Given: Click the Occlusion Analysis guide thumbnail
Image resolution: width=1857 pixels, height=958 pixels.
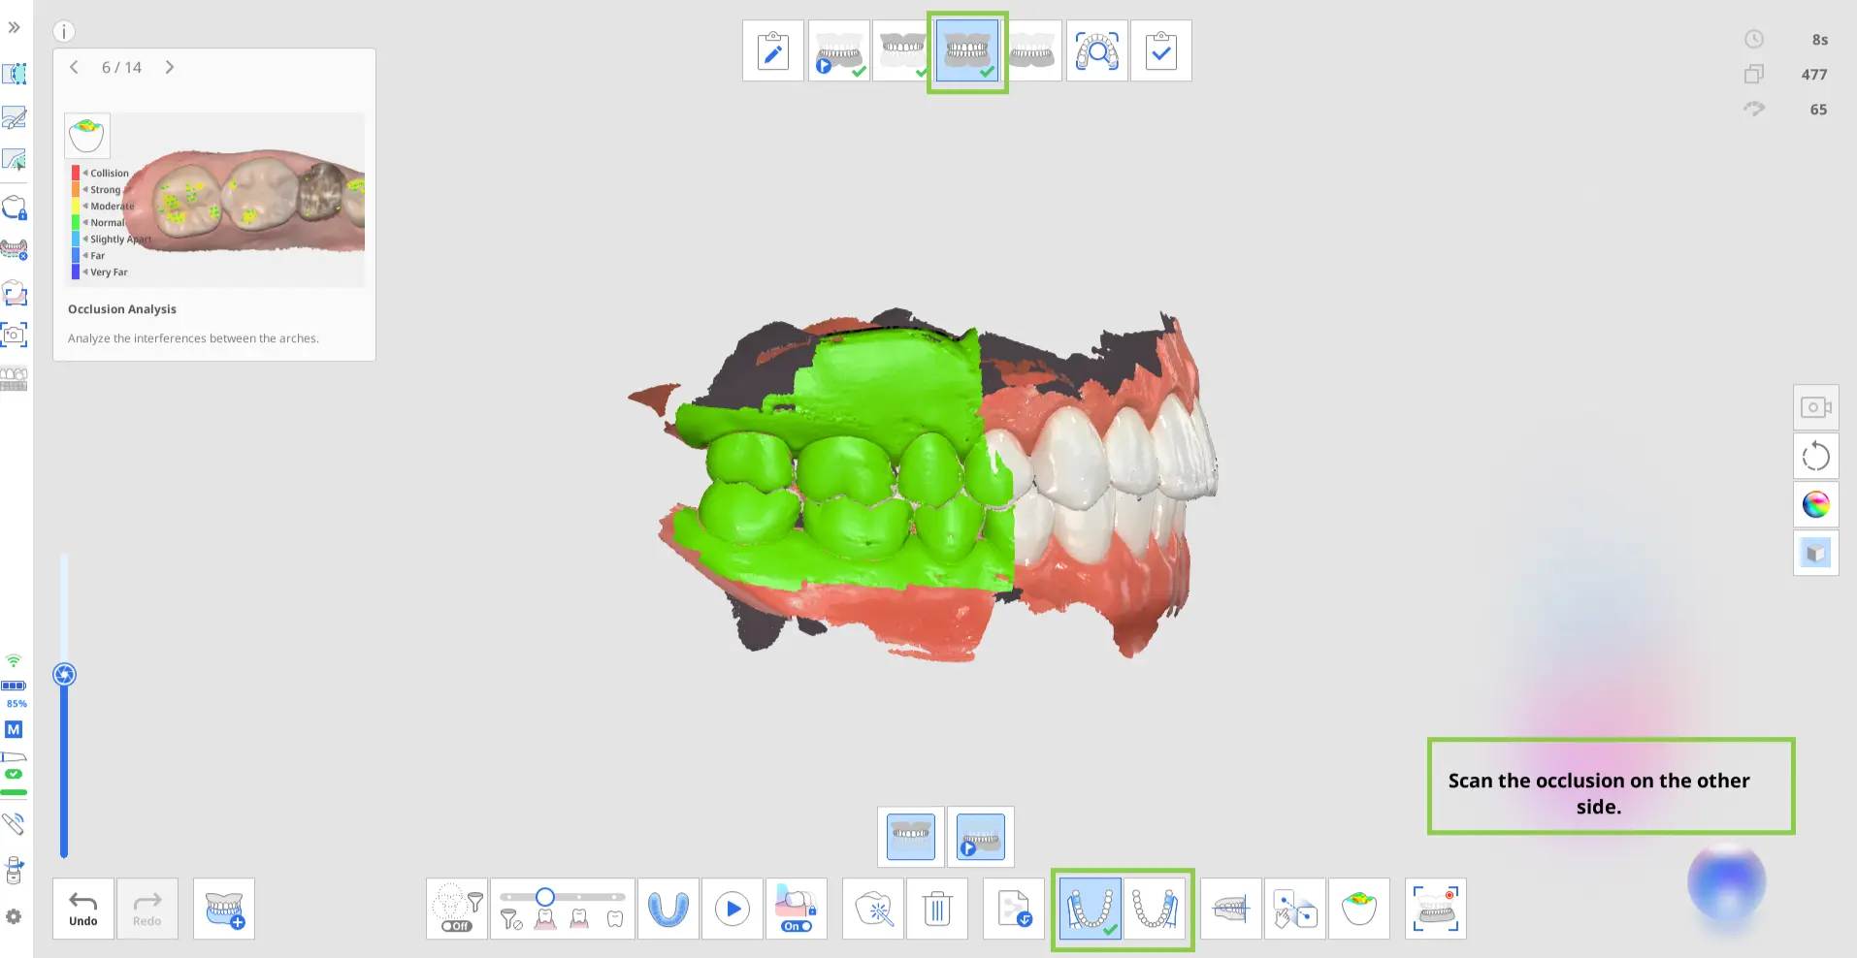Looking at the screenshot, I should 215,200.
